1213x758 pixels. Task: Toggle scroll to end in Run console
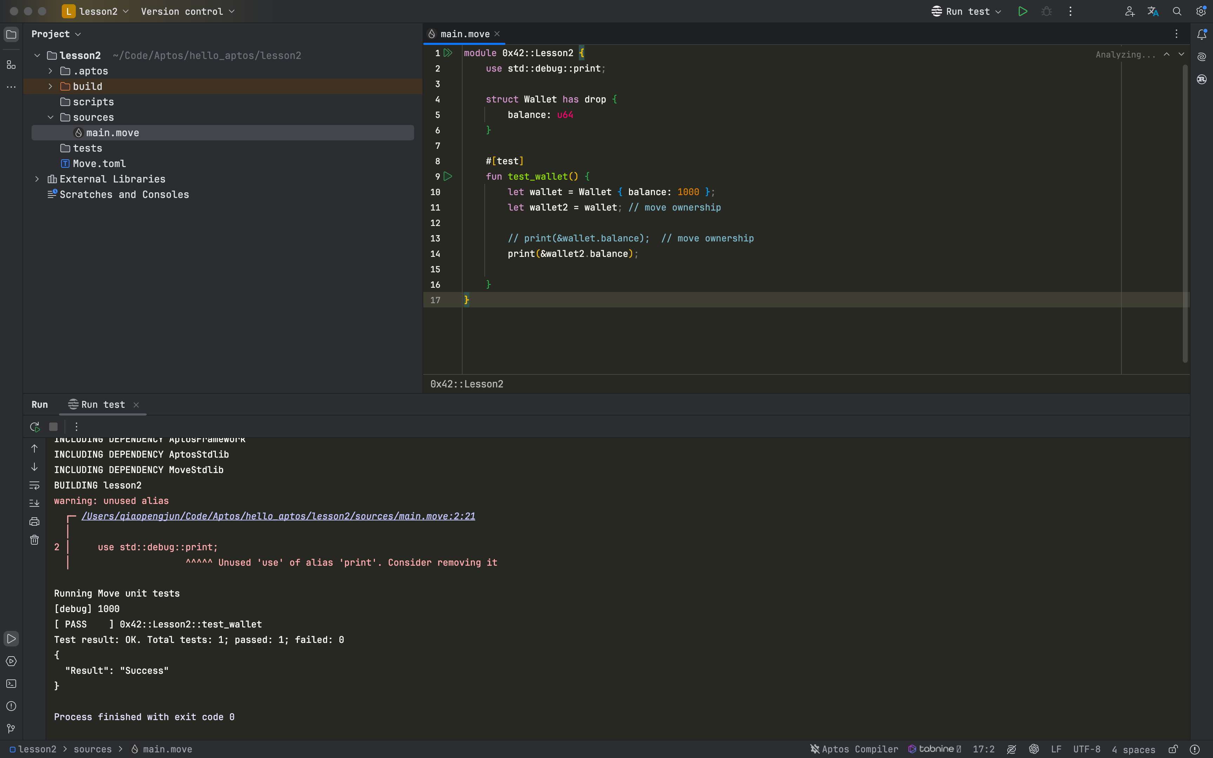tap(34, 503)
